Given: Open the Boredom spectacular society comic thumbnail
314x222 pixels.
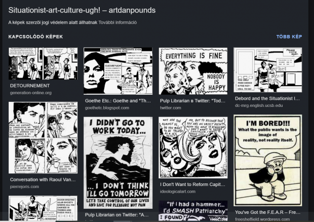Looking at the screenshot, I should (x=43, y=208).
